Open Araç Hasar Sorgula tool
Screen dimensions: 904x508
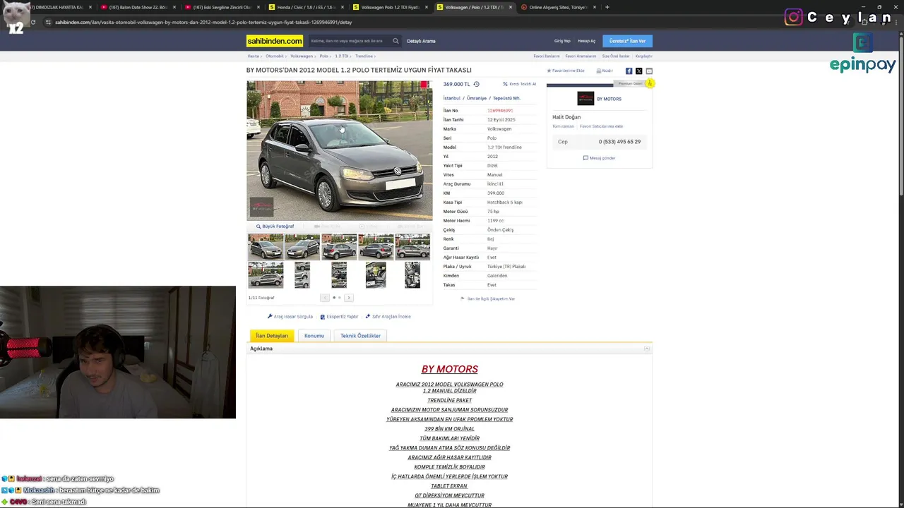point(290,317)
